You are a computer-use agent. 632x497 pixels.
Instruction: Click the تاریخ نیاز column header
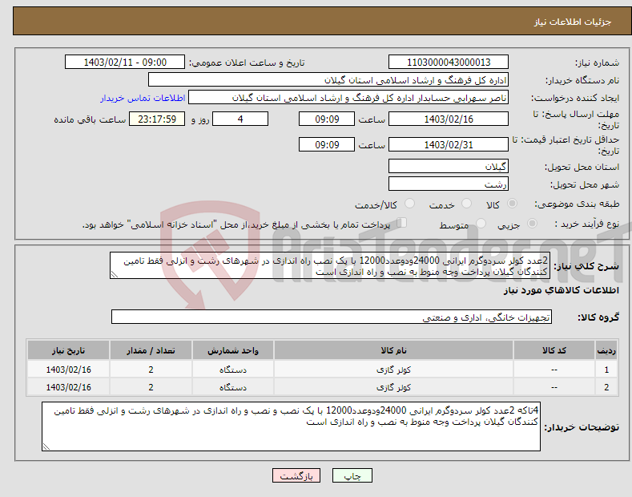(x=69, y=350)
